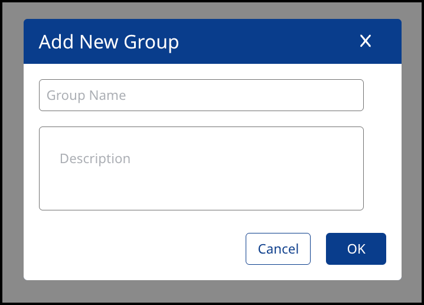Image resolution: width=424 pixels, height=305 pixels.
Task: Click the Add New Group title text
Action: [109, 42]
